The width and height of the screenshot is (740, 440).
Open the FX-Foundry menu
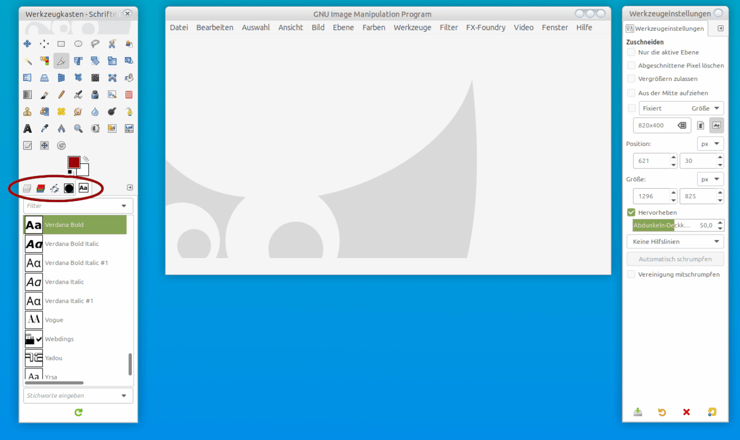(486, 27)
